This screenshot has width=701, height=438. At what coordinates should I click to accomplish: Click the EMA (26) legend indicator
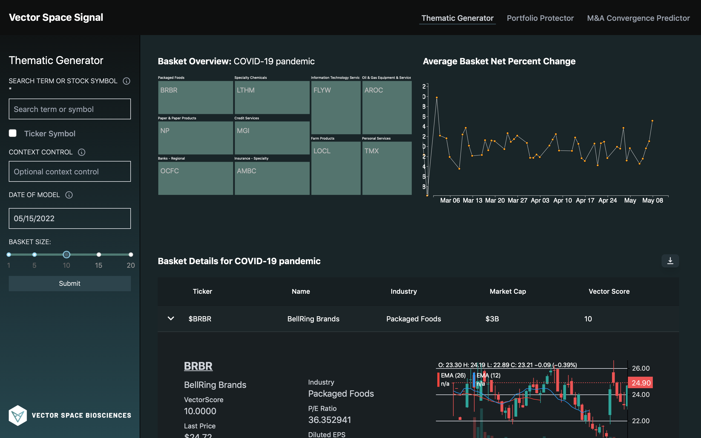[x=453, y=375]
